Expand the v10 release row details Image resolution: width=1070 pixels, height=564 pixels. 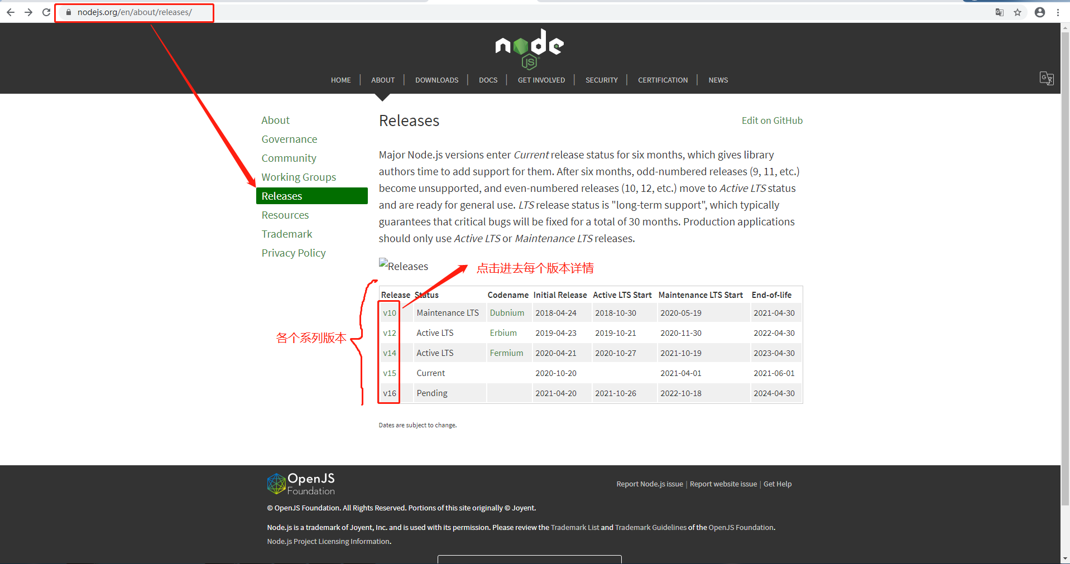[x=389, y=312]
